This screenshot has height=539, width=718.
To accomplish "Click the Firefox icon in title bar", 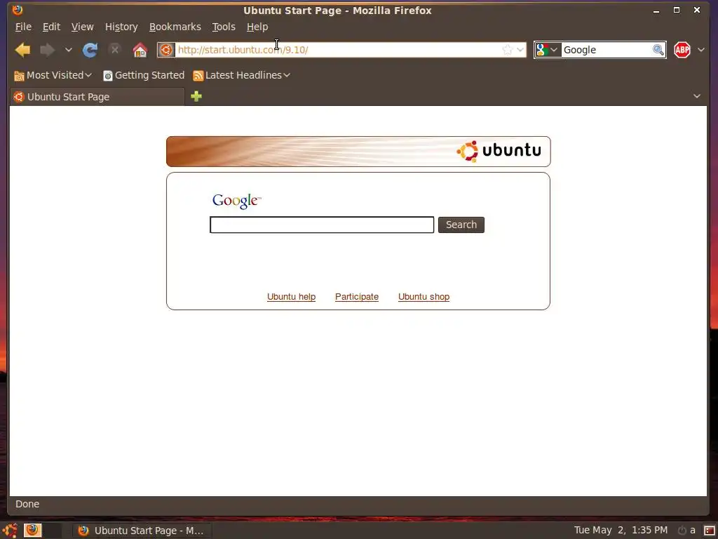I will [x=18, y=10].
